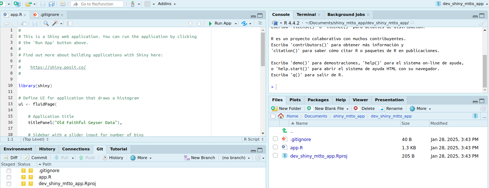Switch to the Background Jobs tab

point(346,14)
